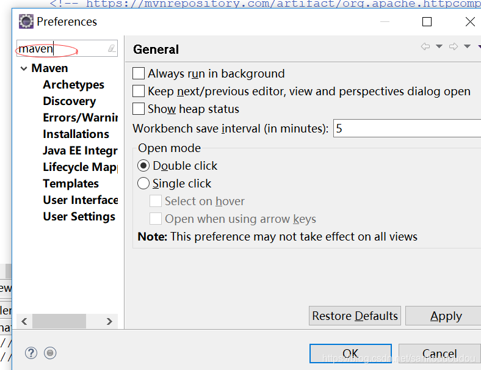Open User Interface preferences
This screenshot has height=370, width=481.
tap(81, 200)
